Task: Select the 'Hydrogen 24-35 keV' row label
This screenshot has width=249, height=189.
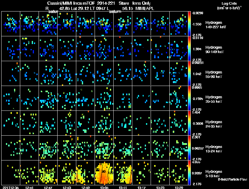Action: click(x=214, y=124)
